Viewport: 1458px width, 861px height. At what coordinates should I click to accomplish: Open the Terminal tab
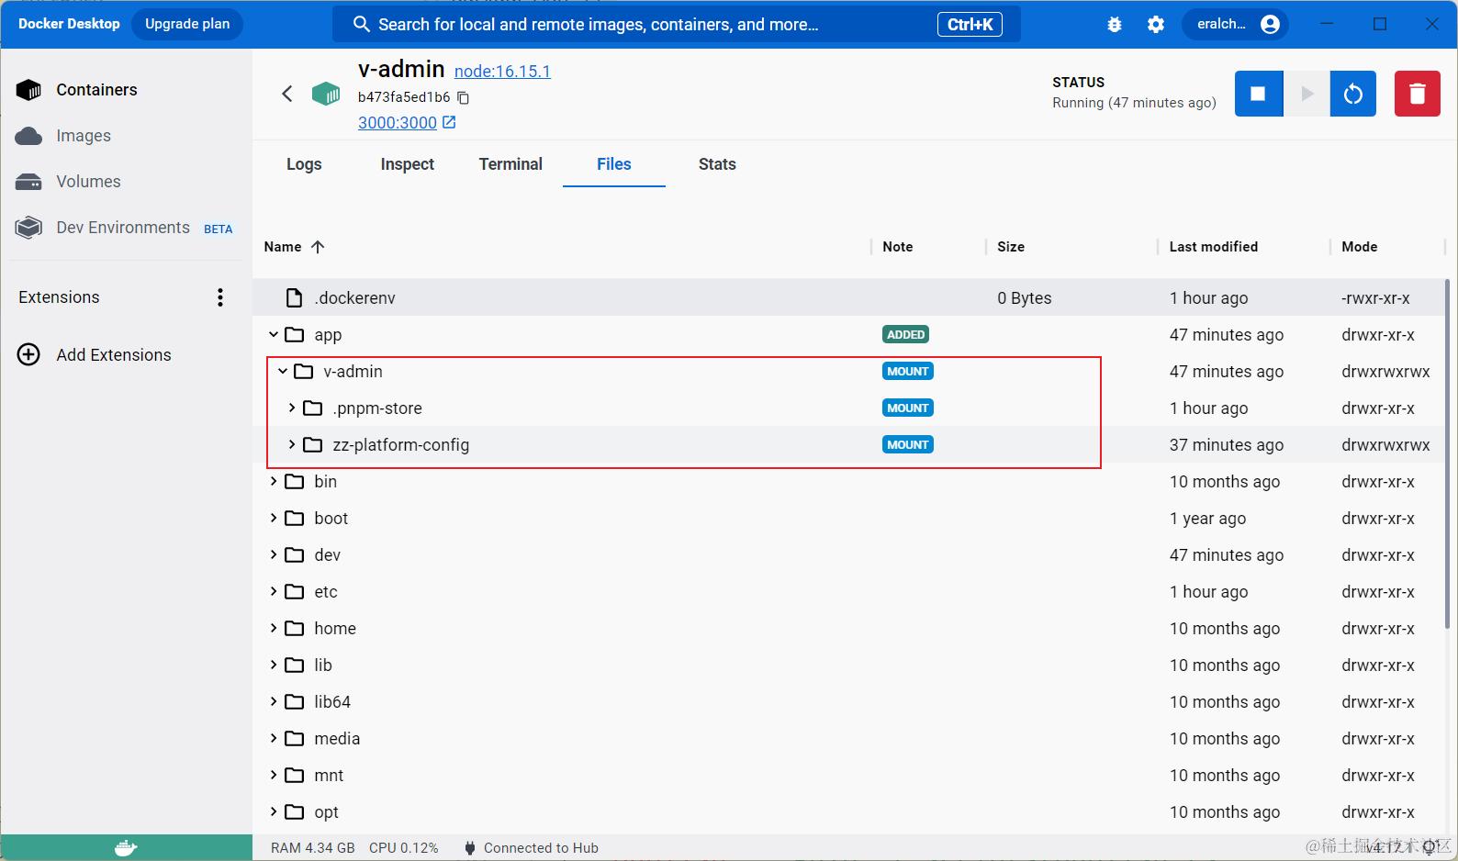[x=510, y=164]
